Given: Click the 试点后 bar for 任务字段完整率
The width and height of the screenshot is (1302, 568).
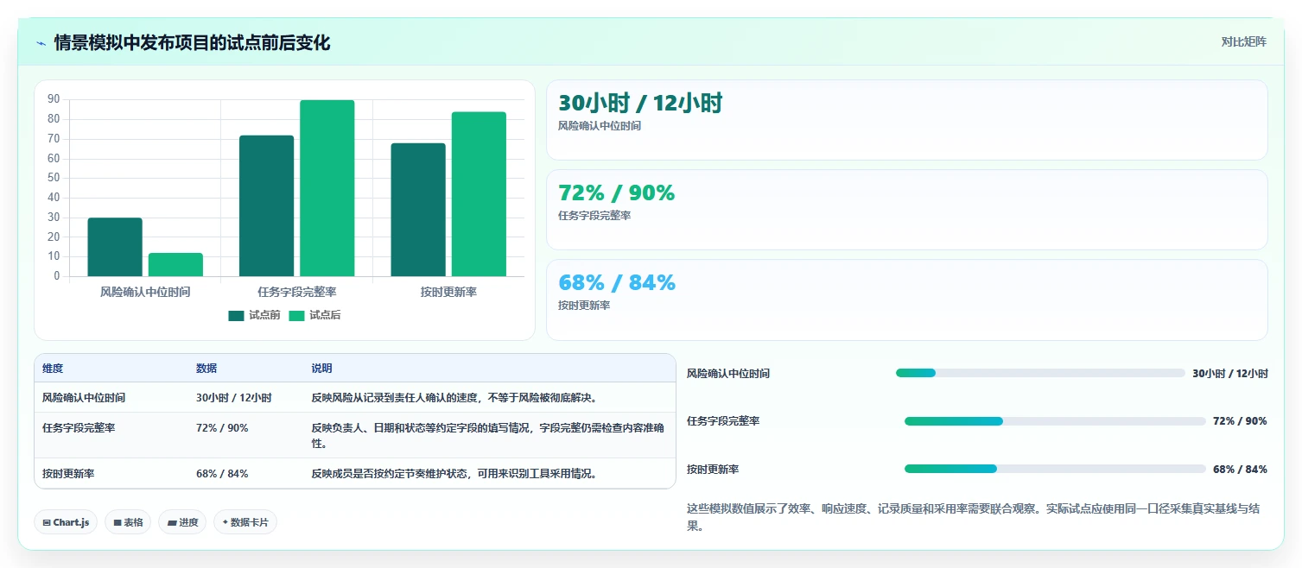Looking at the screenshot, I should (x=327, y=188).
